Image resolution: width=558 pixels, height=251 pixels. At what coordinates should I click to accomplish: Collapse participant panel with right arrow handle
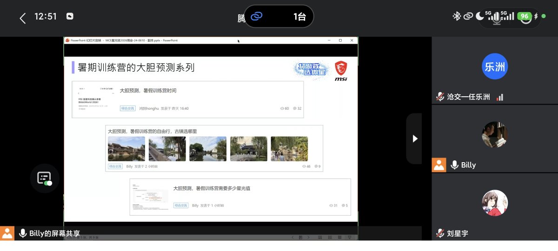[x=415, y=139]
